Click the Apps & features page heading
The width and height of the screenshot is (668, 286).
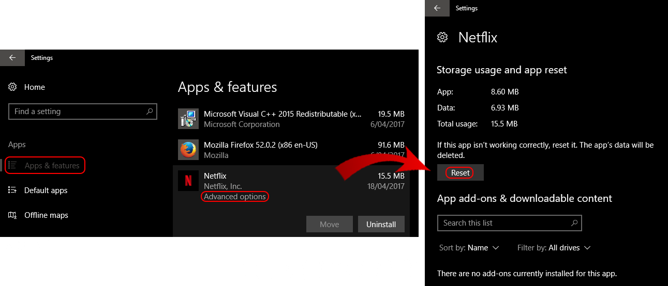point(228,87)
